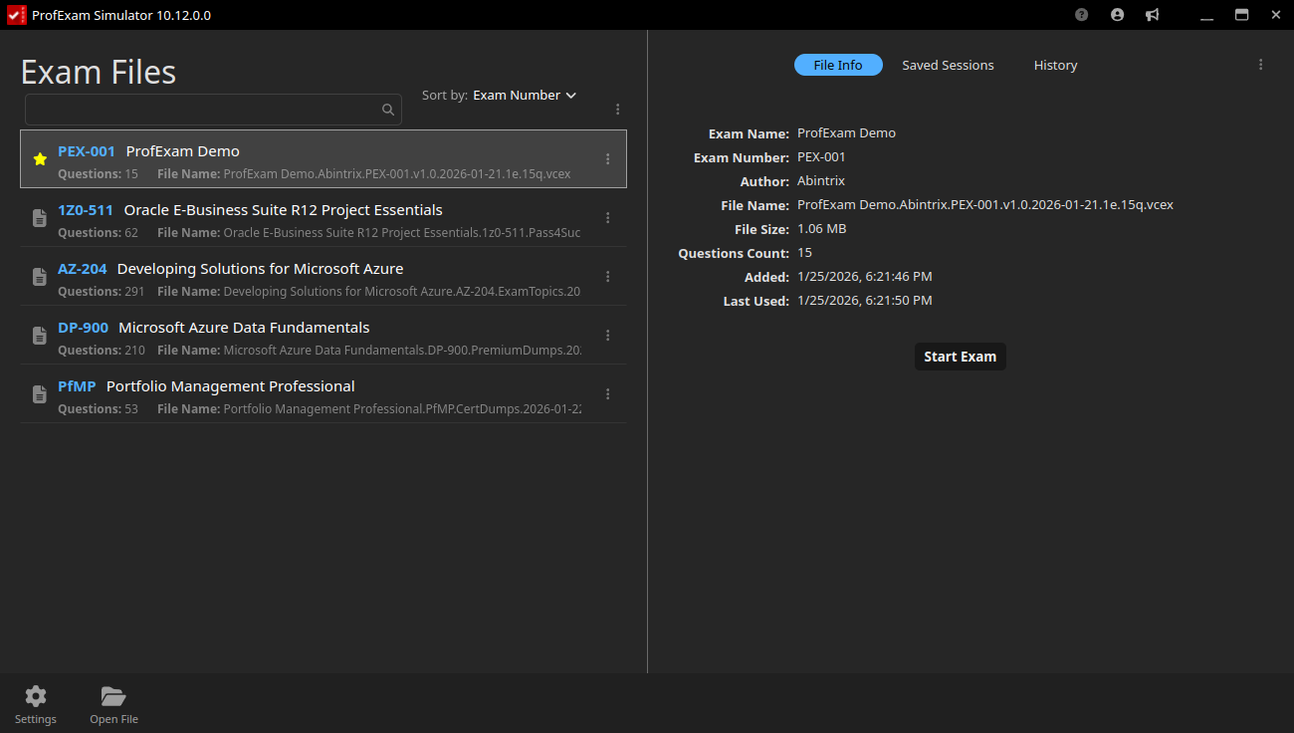The width and height of the screenshot is (1294, 733).
Task: Click the Open File folder icon
Action: [x=113, y=696]
